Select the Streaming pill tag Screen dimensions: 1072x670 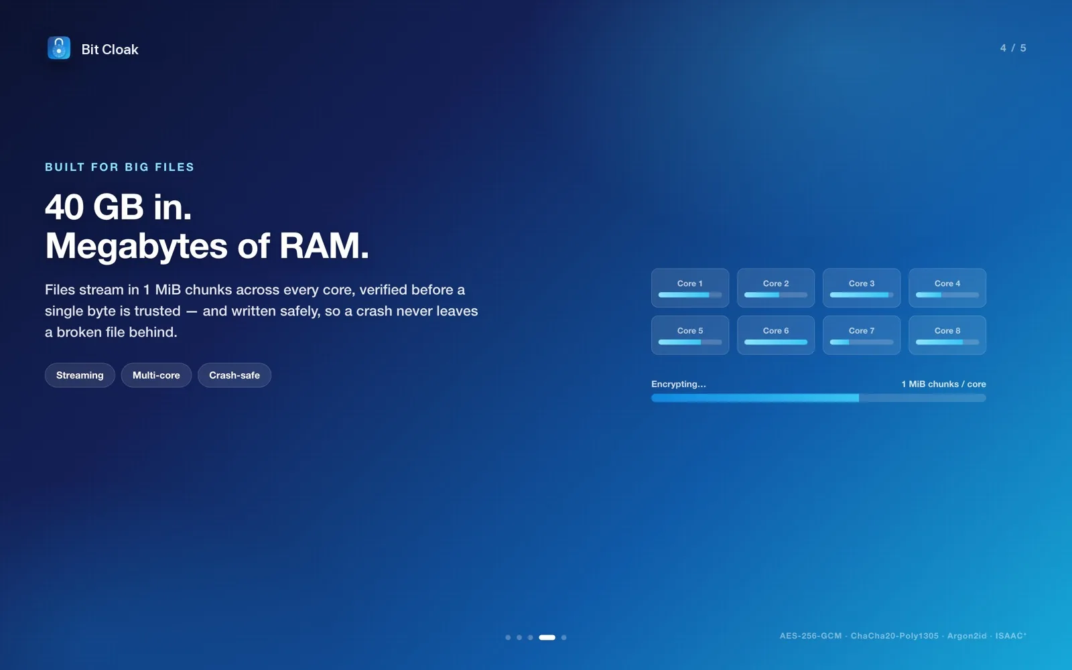point(80,375)
